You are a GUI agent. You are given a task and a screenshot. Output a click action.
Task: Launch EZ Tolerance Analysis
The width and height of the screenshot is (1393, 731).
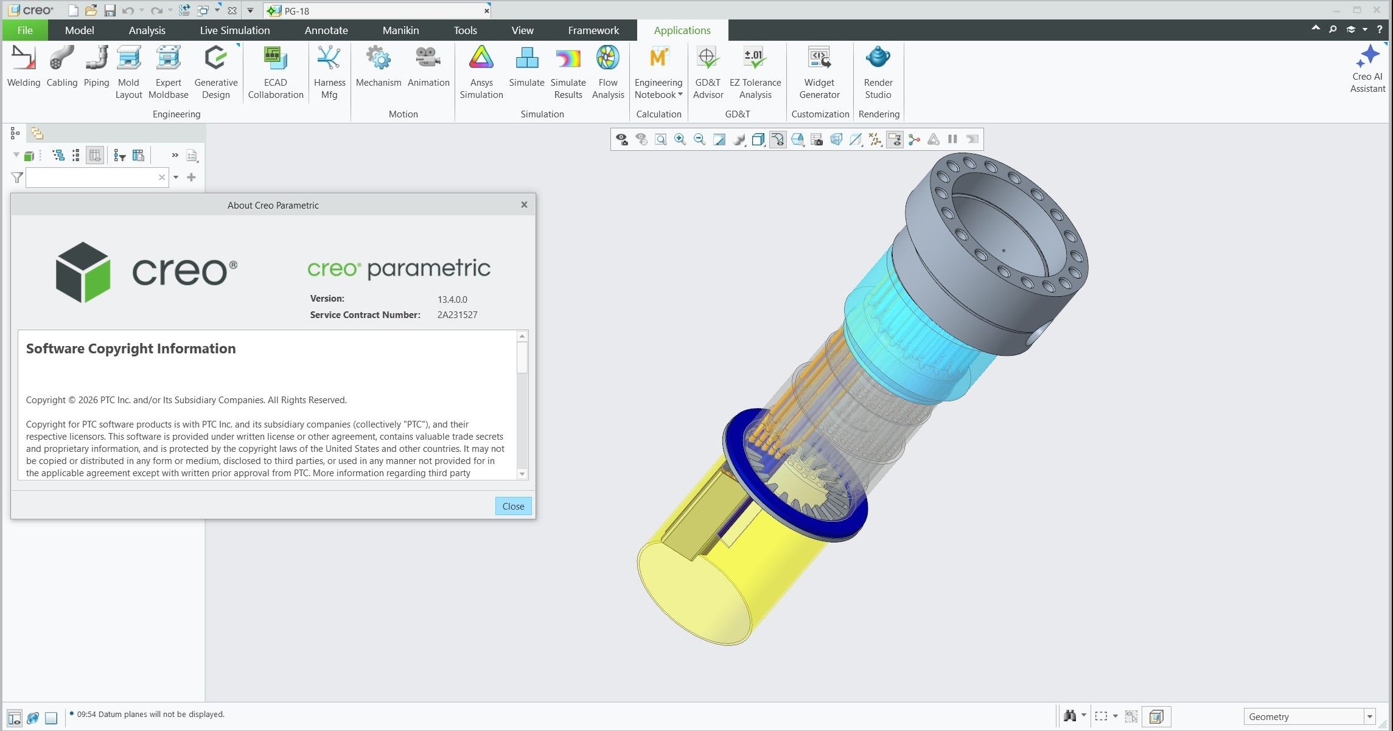point(755,73)
